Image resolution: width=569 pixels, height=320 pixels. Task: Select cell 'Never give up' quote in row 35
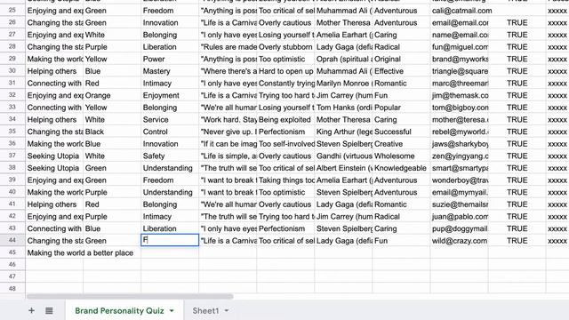(228, 132)
